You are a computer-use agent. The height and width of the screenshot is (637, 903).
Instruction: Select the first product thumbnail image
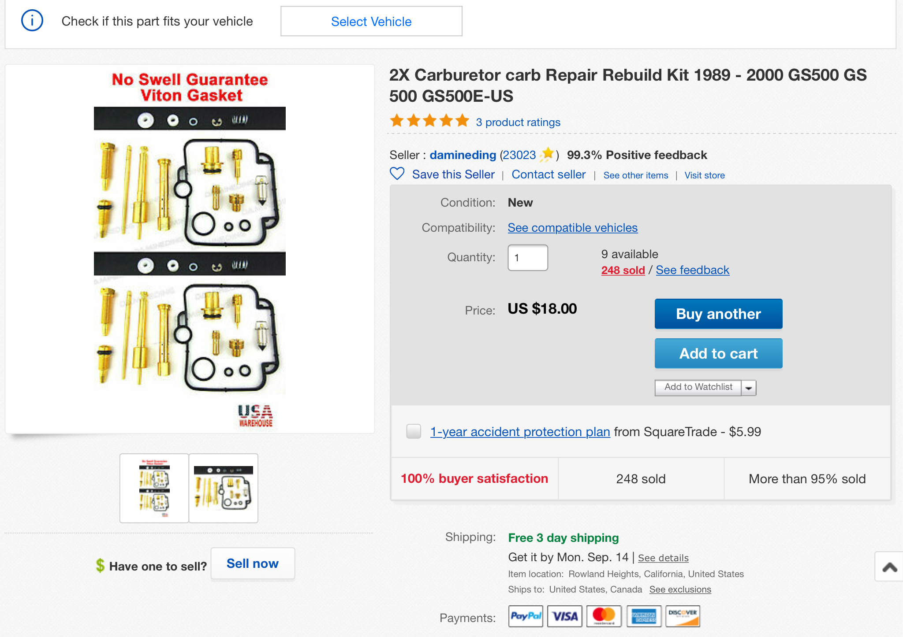[154, 488]
